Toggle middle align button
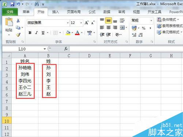183x137 pixels. click(108, 21)
